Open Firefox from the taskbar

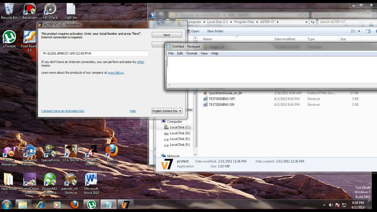click(75, 205)
